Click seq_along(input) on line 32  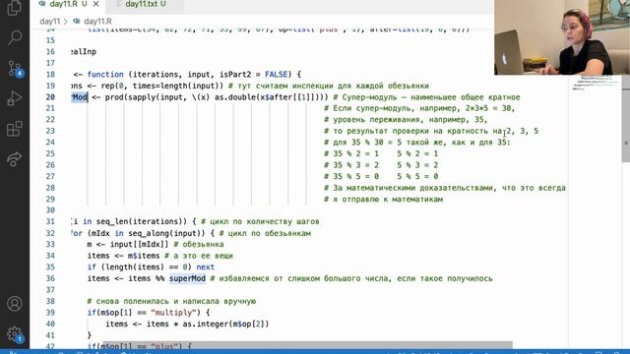166,234
